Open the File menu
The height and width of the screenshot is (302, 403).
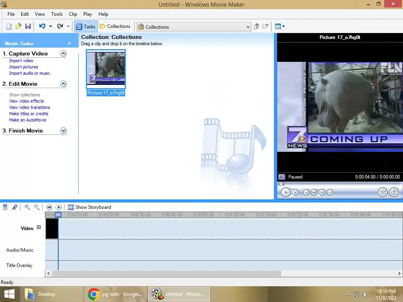[x=11, y=14]
